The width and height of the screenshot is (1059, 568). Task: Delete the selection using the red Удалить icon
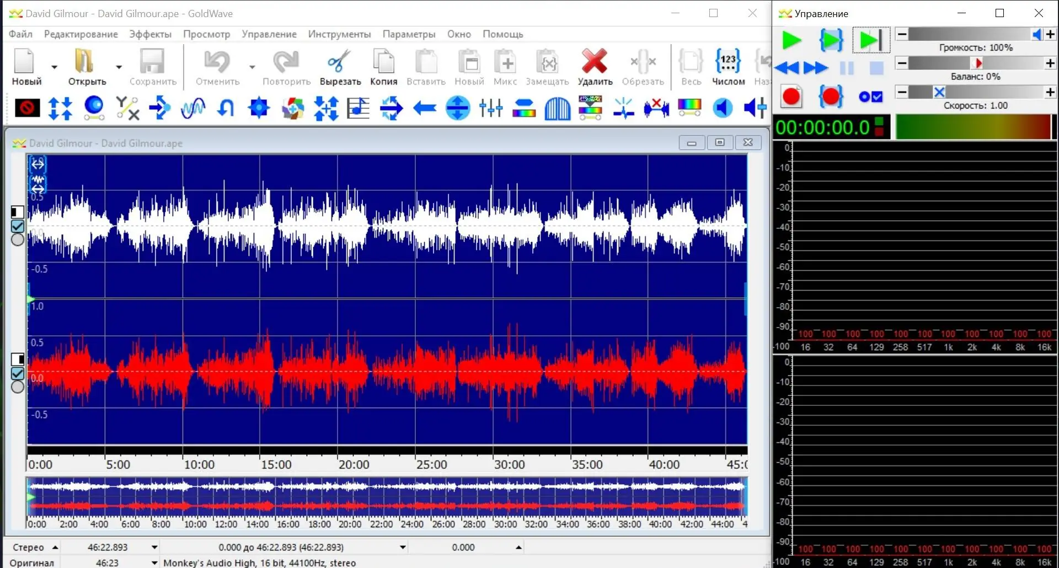(x=595, y=66)
